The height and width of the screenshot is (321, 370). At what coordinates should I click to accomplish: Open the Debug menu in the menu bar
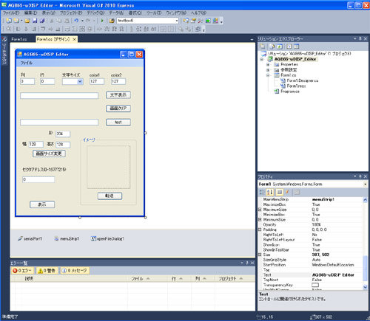click(95, 13)
